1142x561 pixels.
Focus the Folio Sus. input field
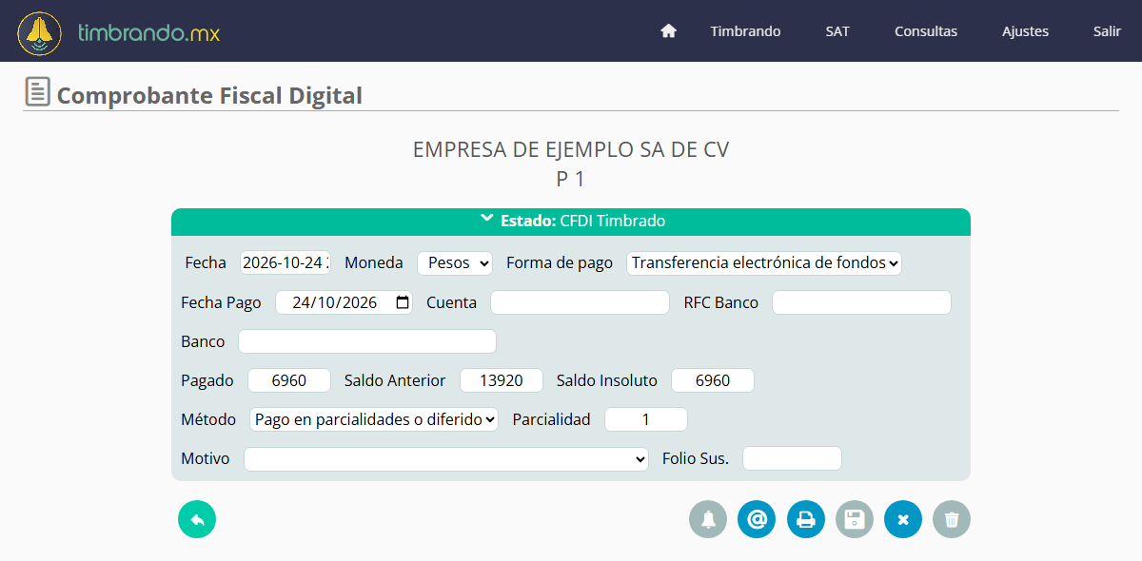(792, 458)
